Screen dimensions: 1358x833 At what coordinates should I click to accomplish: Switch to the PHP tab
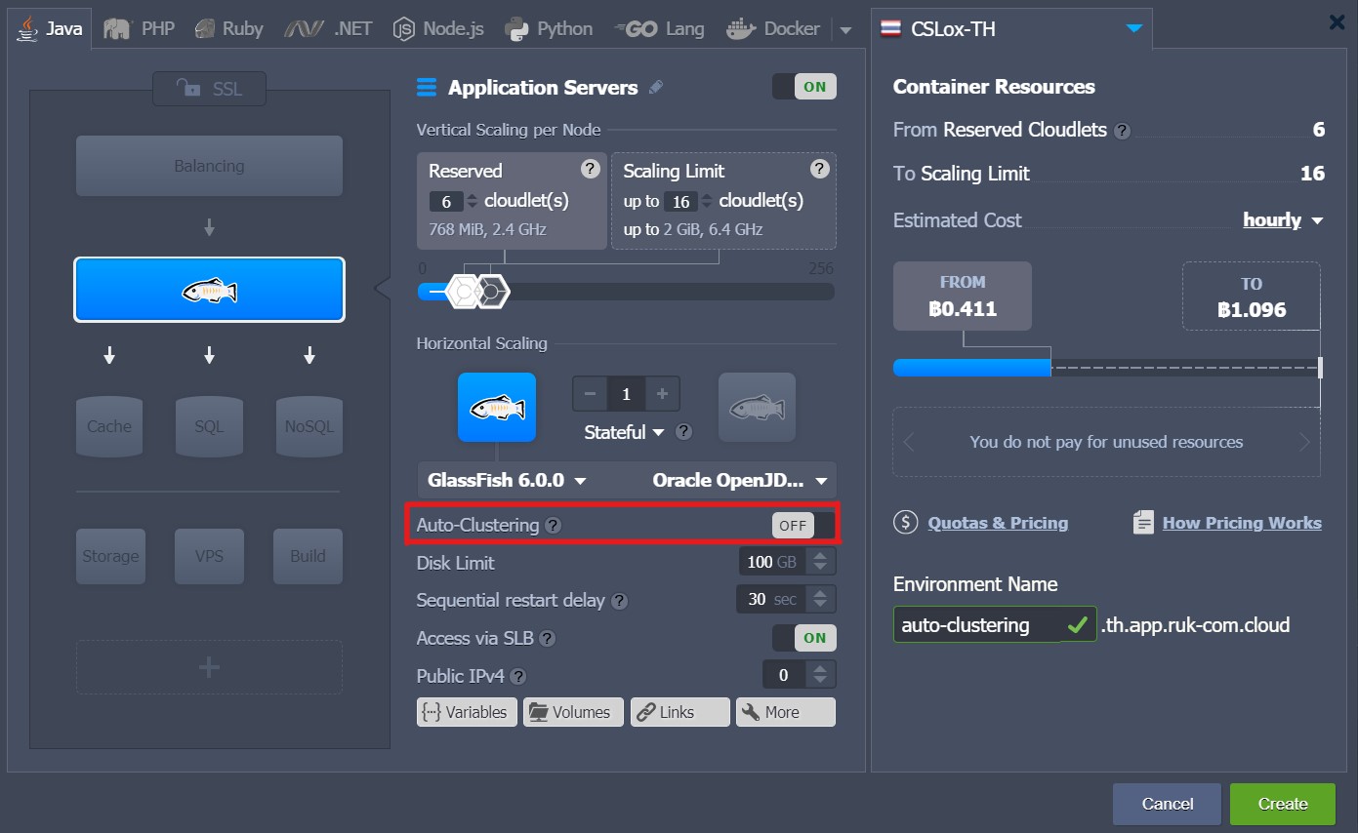[139, 28]
